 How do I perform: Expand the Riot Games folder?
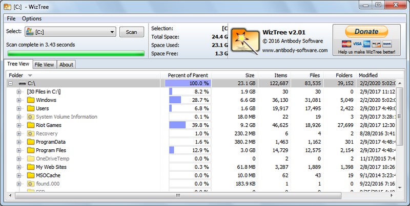(x=18, y=125)
